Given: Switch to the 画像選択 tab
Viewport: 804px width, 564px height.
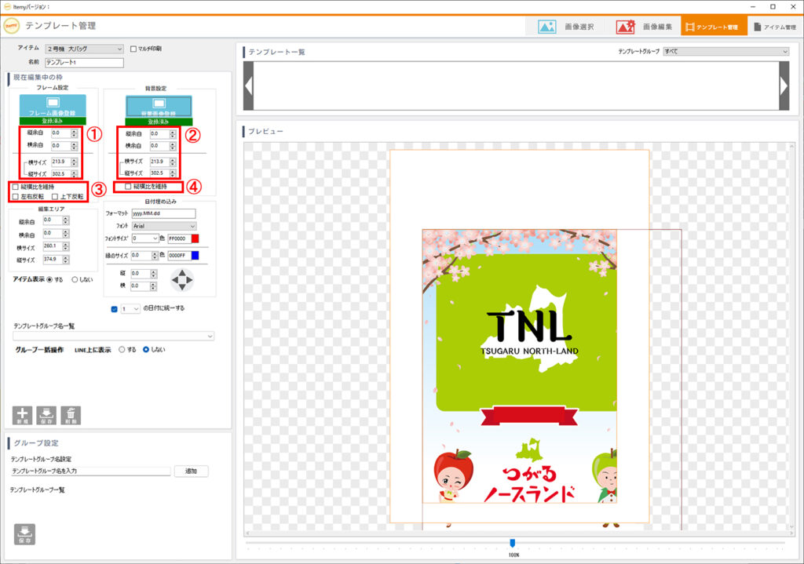Looking at the screenshot, I should pos(565,27).
